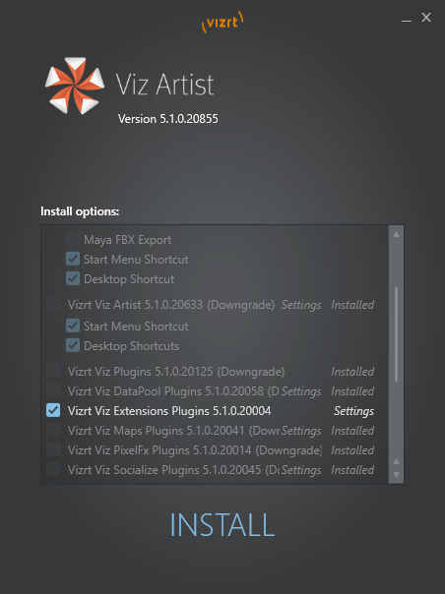
Task: Click the INSTALL button
Action: [222, 525]
